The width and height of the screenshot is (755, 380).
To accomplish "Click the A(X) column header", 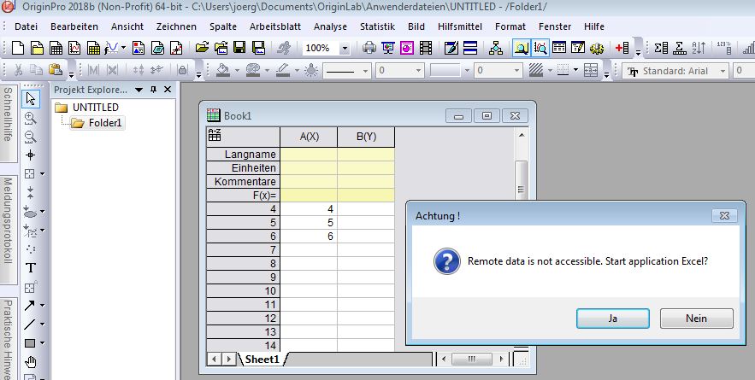I will point(309,137).
